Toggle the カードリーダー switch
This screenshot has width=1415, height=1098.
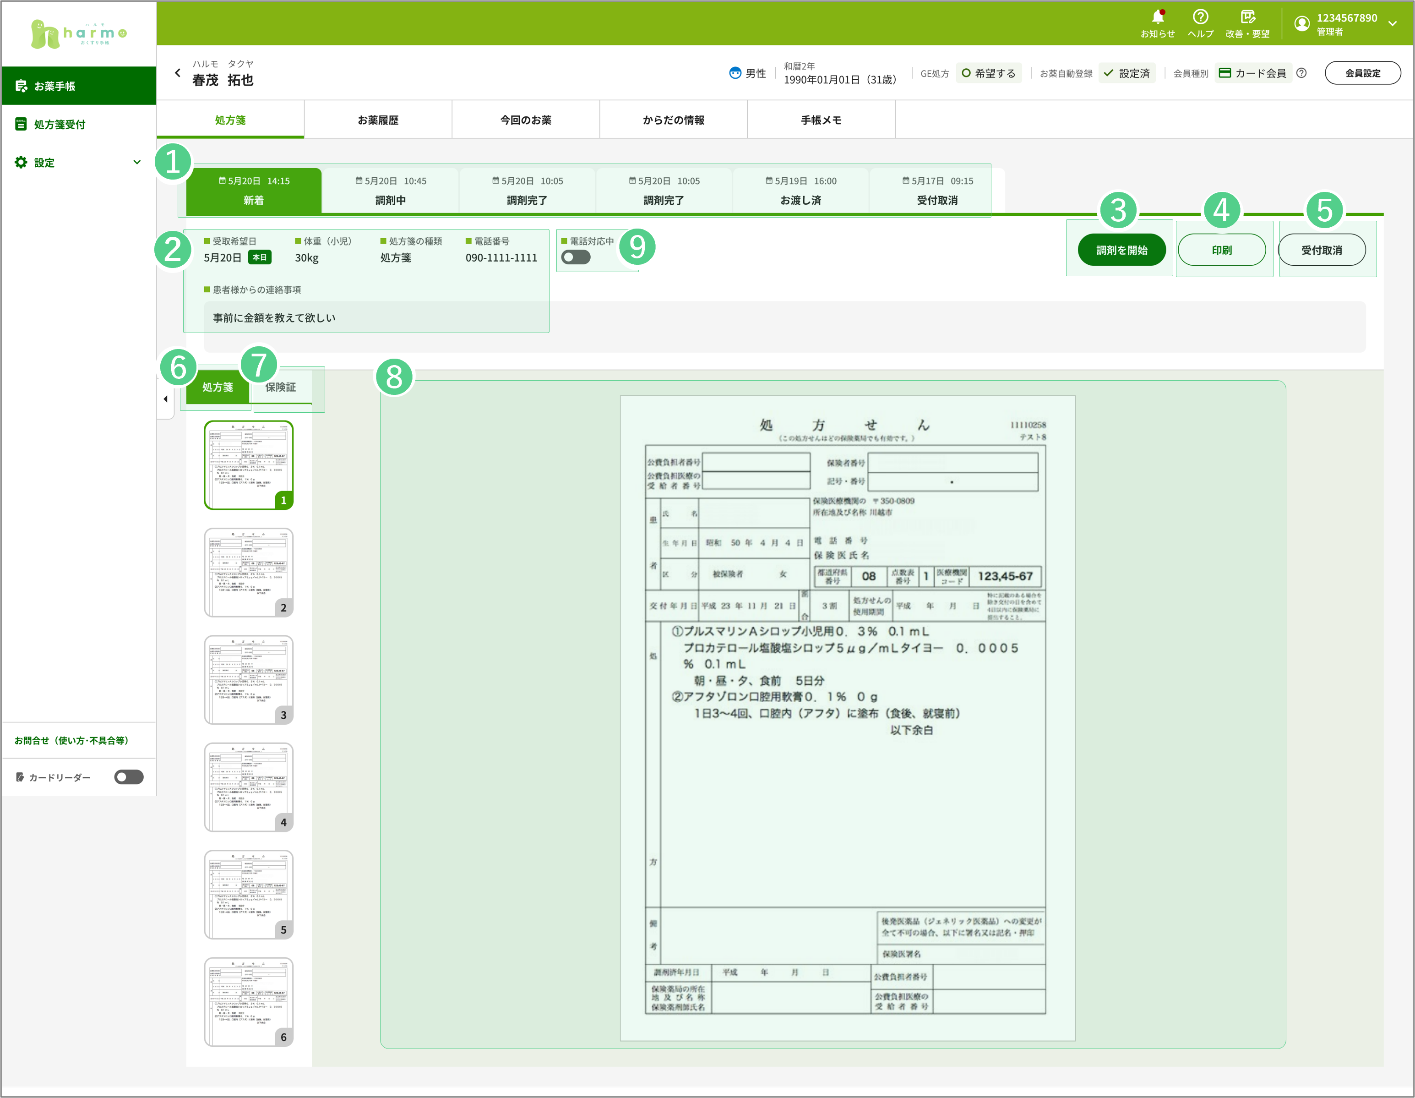[x=129, y=777]
